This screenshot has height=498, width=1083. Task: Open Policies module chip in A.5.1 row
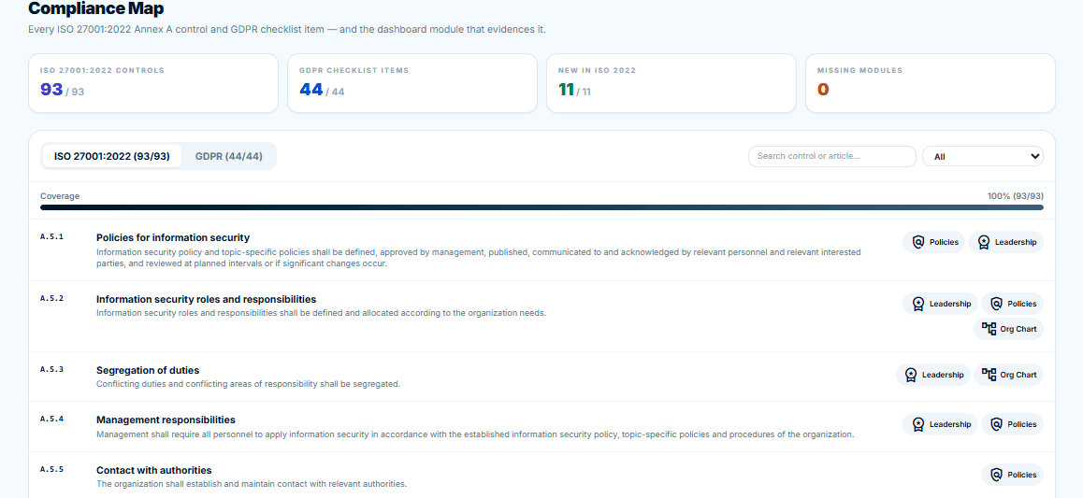(x=933, y=242)
